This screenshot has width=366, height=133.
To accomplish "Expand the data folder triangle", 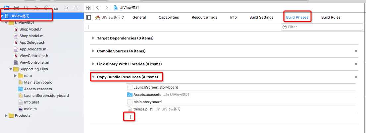I will click(x=16, y=76).
